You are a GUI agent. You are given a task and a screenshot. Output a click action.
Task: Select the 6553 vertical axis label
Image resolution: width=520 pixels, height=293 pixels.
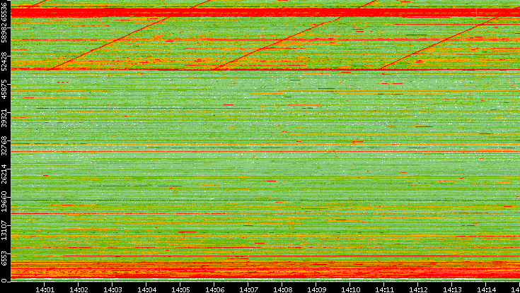click(4, 259)
